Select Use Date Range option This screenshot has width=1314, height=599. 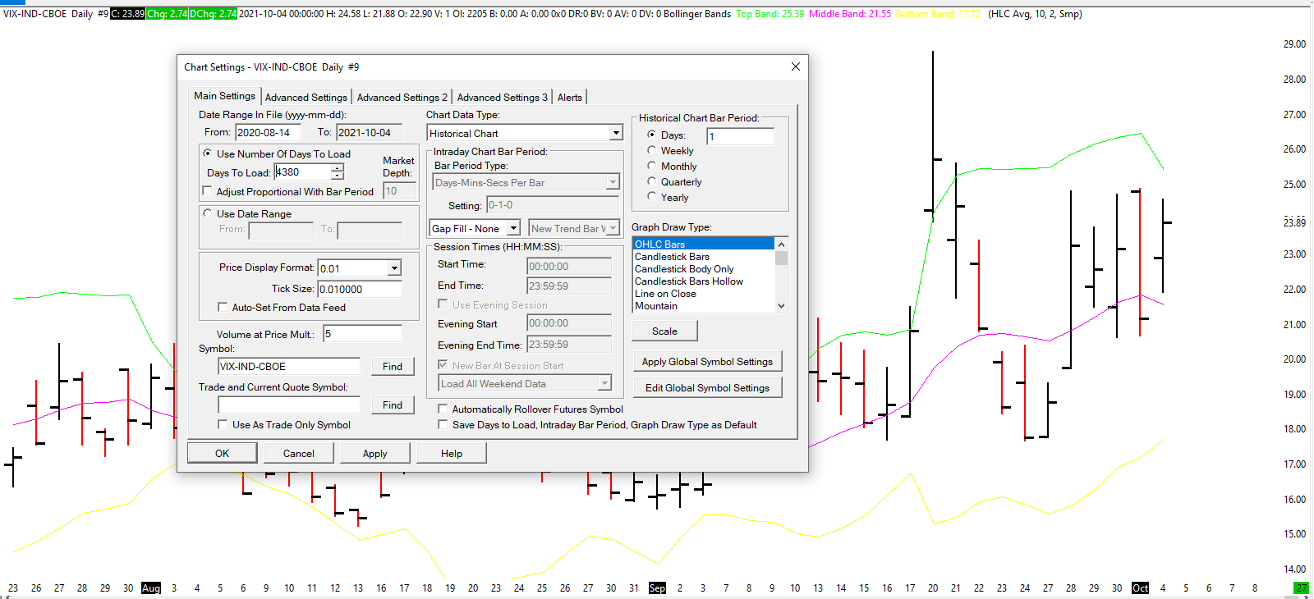208,213
